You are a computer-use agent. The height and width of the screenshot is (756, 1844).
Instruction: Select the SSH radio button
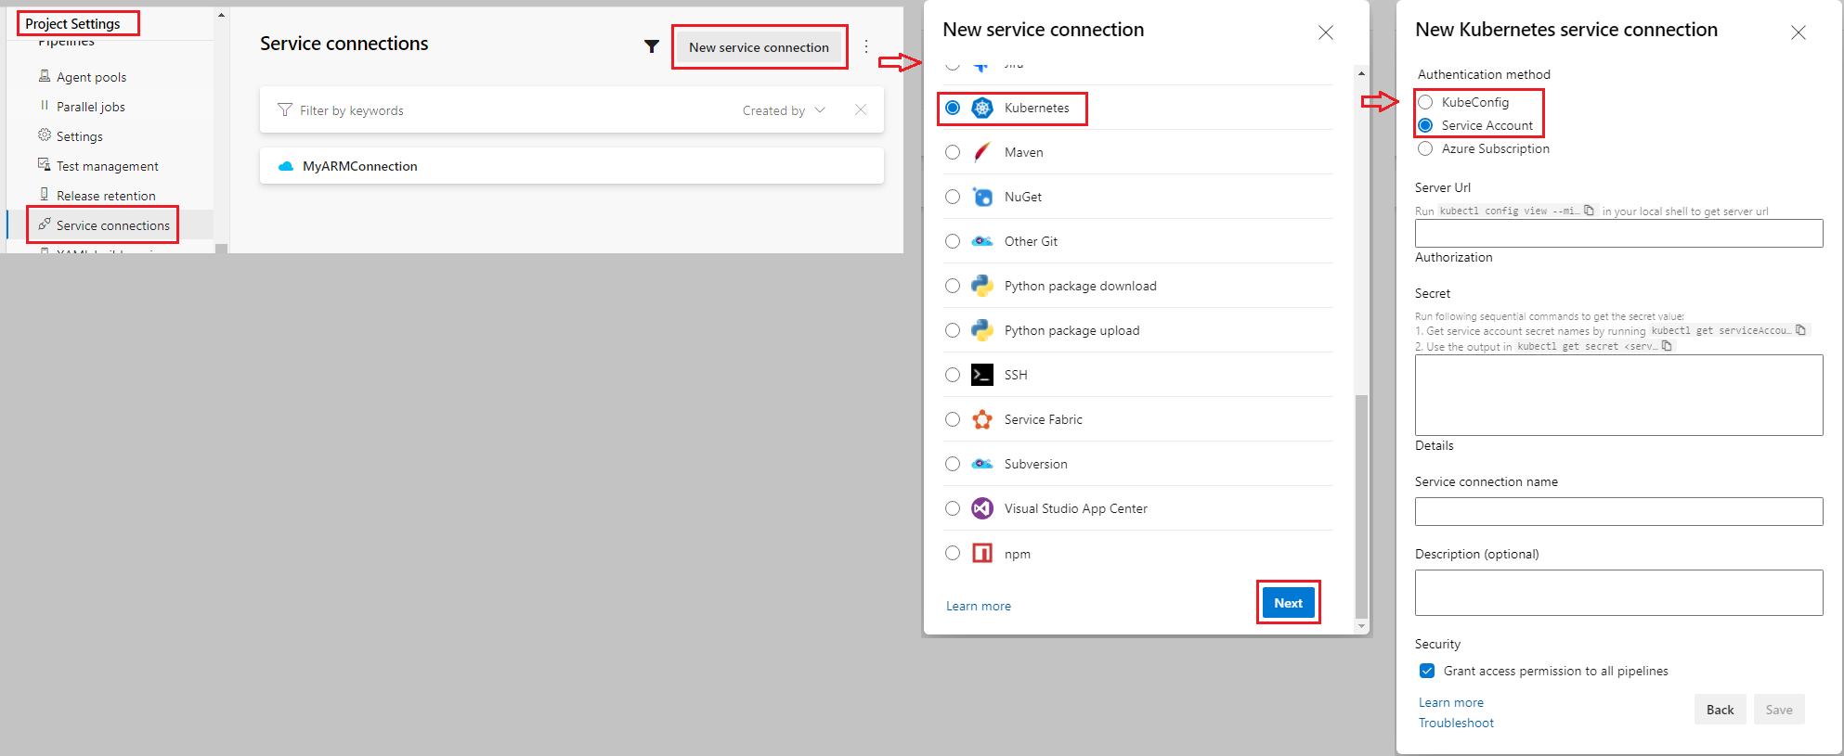953,375
